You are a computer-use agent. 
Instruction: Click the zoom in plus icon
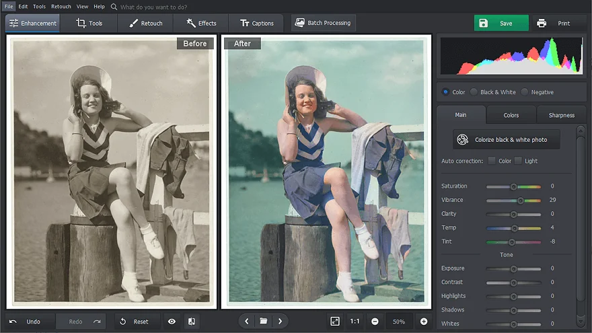coord(424,322)
